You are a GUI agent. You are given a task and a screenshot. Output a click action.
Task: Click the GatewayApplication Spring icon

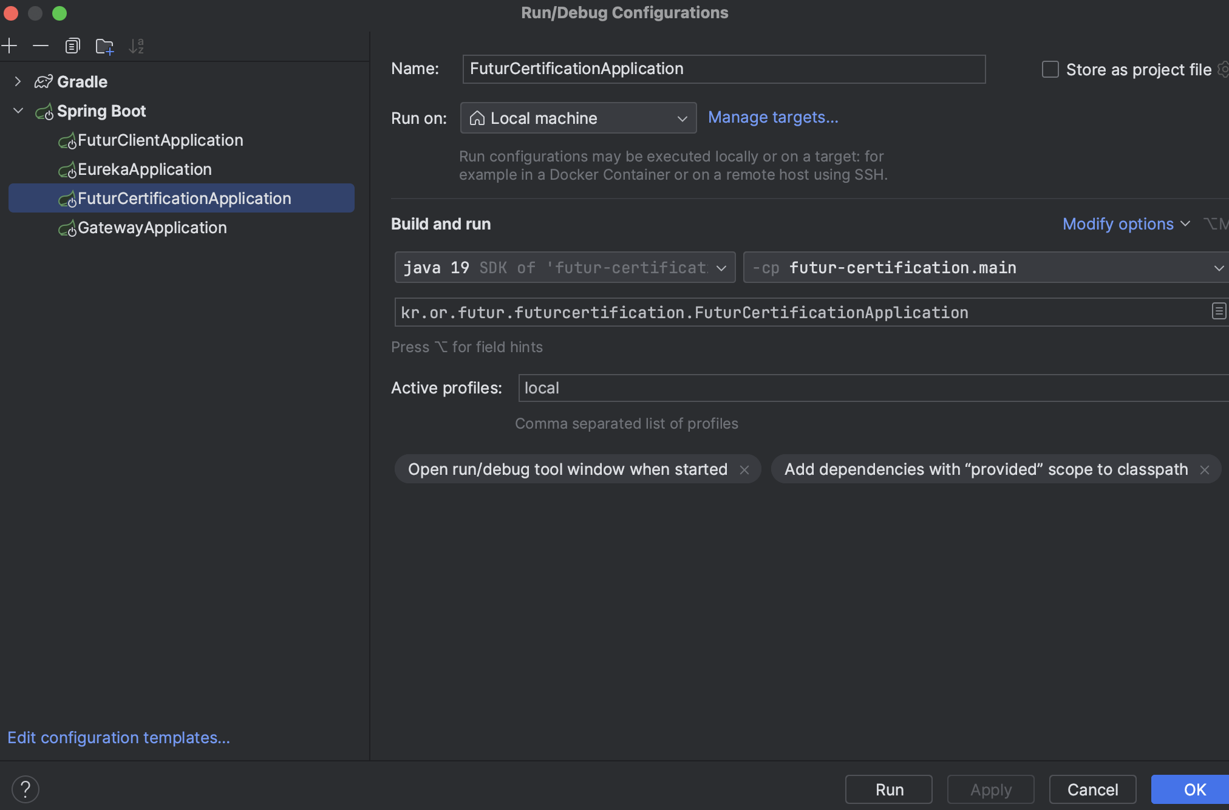[67, 228]
